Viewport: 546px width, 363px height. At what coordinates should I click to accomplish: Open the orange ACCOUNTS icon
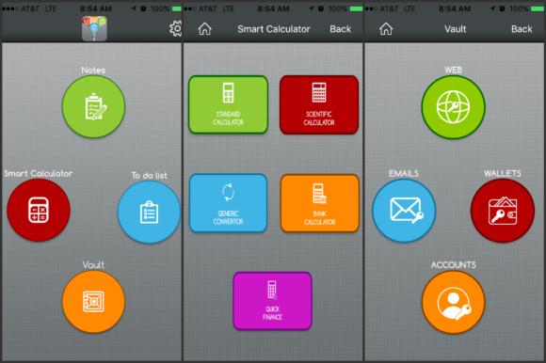(x=453, y=302)
